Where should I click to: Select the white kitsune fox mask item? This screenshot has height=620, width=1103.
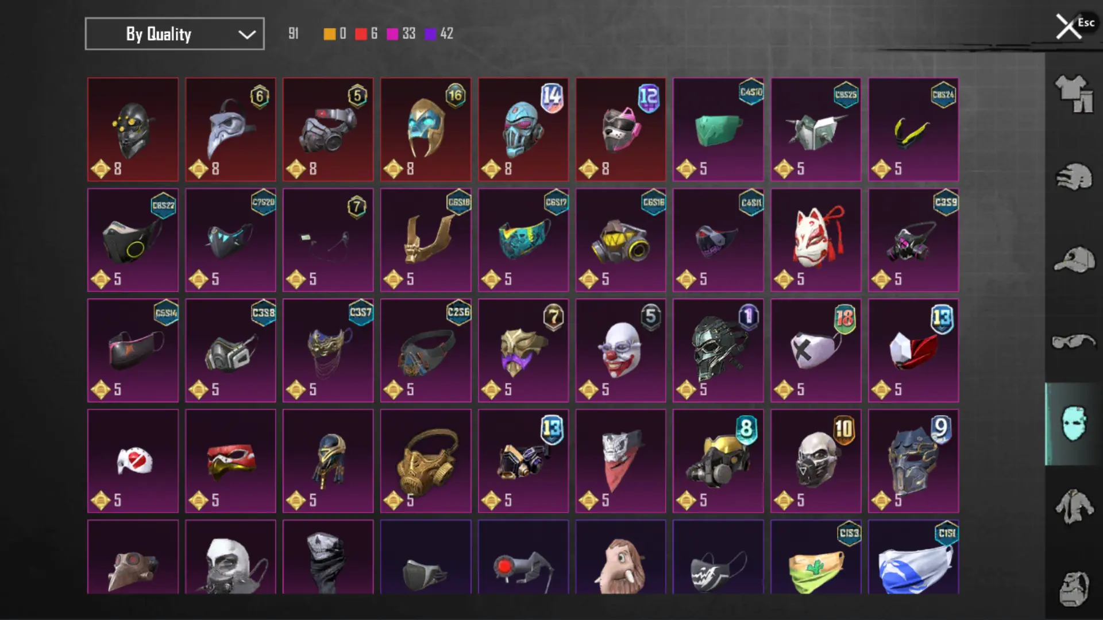point(816,240)
